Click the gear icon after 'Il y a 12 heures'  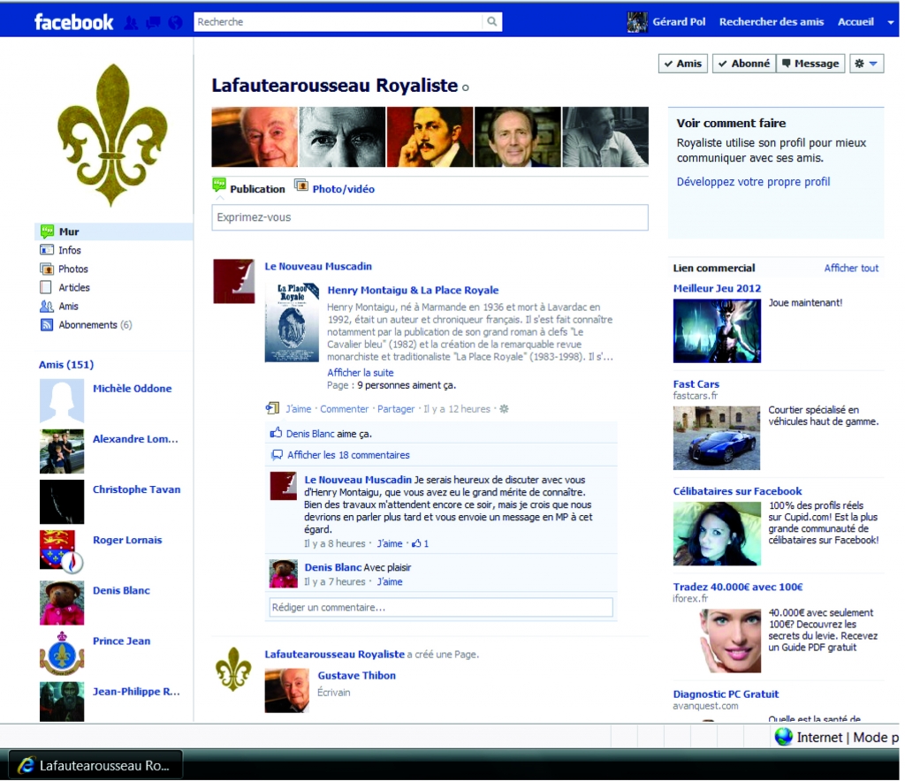coord(504,409)
